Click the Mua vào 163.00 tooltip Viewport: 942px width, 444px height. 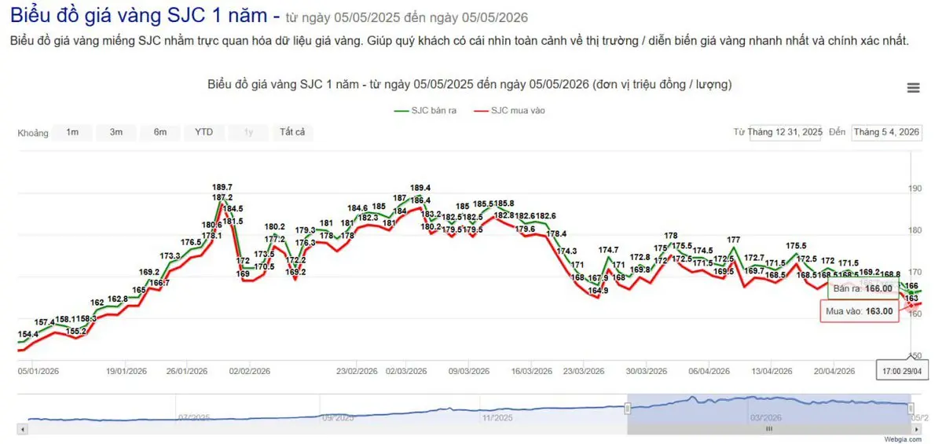pyautogui.click(x=860, y=310)
